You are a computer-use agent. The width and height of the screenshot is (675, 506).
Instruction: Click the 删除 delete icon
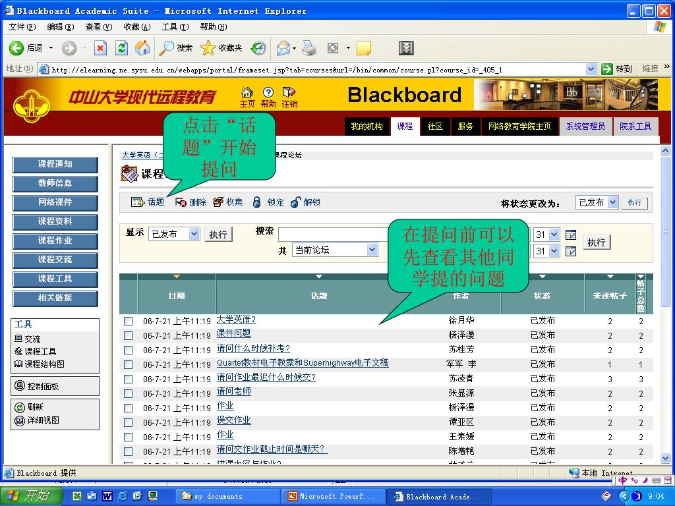click(x=181, y=202)
